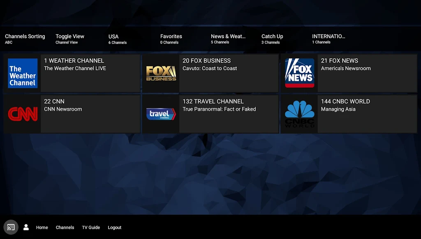
Task: Click '1 Channels' under International
Action: pyautogui.click(x=321, y=42)
